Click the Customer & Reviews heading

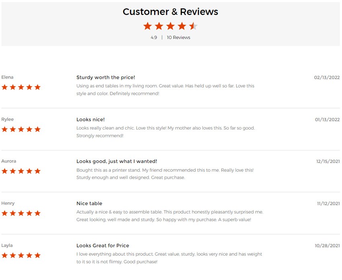pos(170,12)
